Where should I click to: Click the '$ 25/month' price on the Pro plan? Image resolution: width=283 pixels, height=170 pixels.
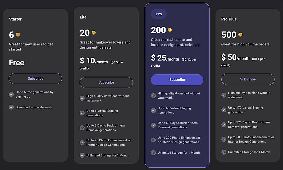pyautogui.click(x=165, y=58)
